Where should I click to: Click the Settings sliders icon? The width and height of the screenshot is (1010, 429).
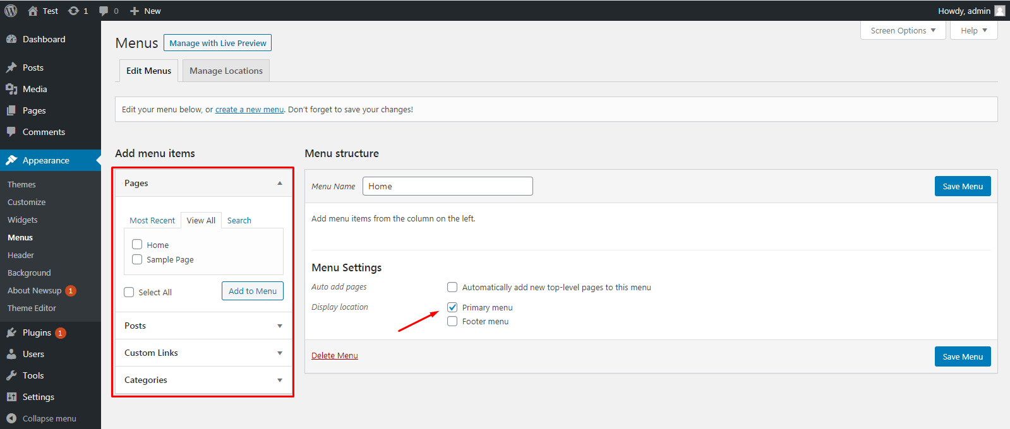pos(11,397)
